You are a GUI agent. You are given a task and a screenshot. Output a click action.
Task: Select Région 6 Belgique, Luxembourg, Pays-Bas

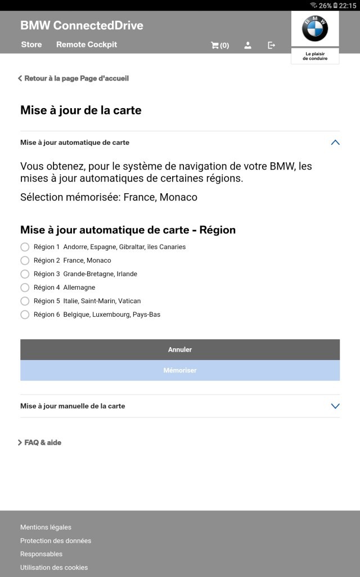point(25,314)
